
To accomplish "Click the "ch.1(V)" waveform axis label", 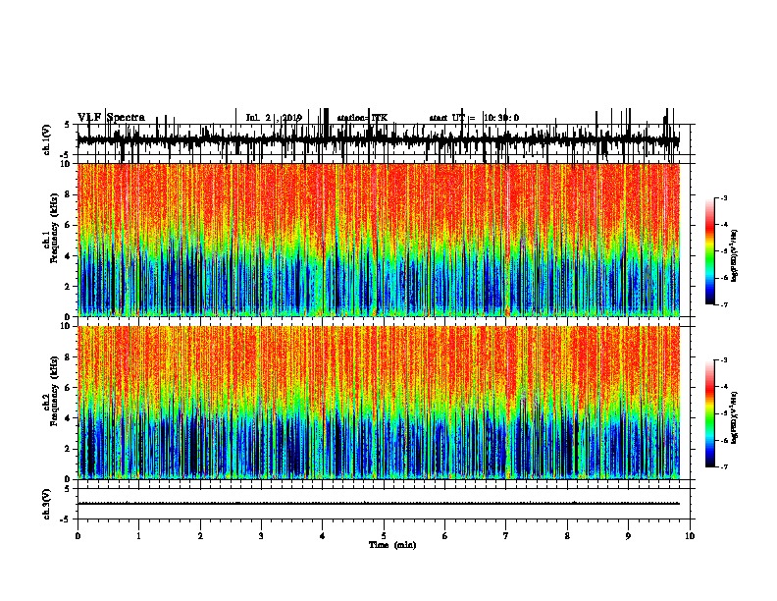I will [47, 139].
